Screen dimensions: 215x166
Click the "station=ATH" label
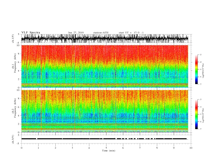(101, 33)
